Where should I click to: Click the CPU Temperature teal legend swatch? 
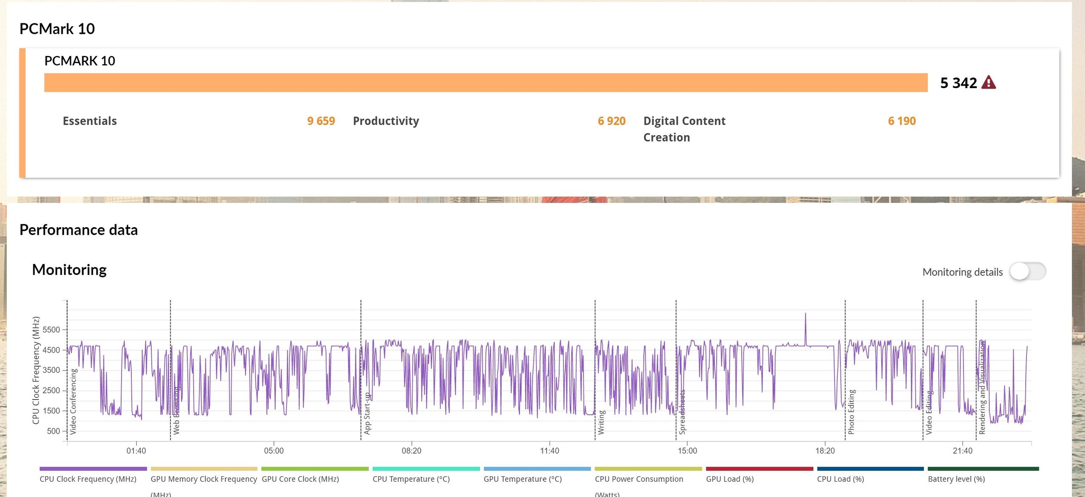pos(426,469)
